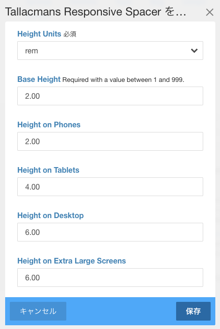This screenshot has height=329, width=220.
Task: Click the Height Units label
Action: [39, 34]
